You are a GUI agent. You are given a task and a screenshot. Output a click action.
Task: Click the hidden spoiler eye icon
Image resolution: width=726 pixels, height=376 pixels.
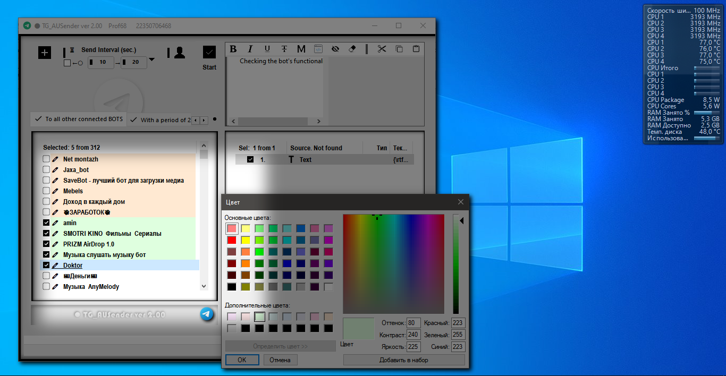[335, 49]
